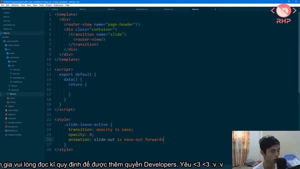This screenshot has height=169, width=300.
Task: Click the close icon beside App.vue in Open Files
Action: (2, 33)
